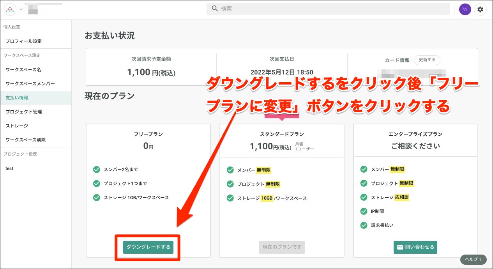This screenshot has width=493, height=269.
Task: Click the 問い合わせる button on エンタープライズプラン
Action: (415, 247)
